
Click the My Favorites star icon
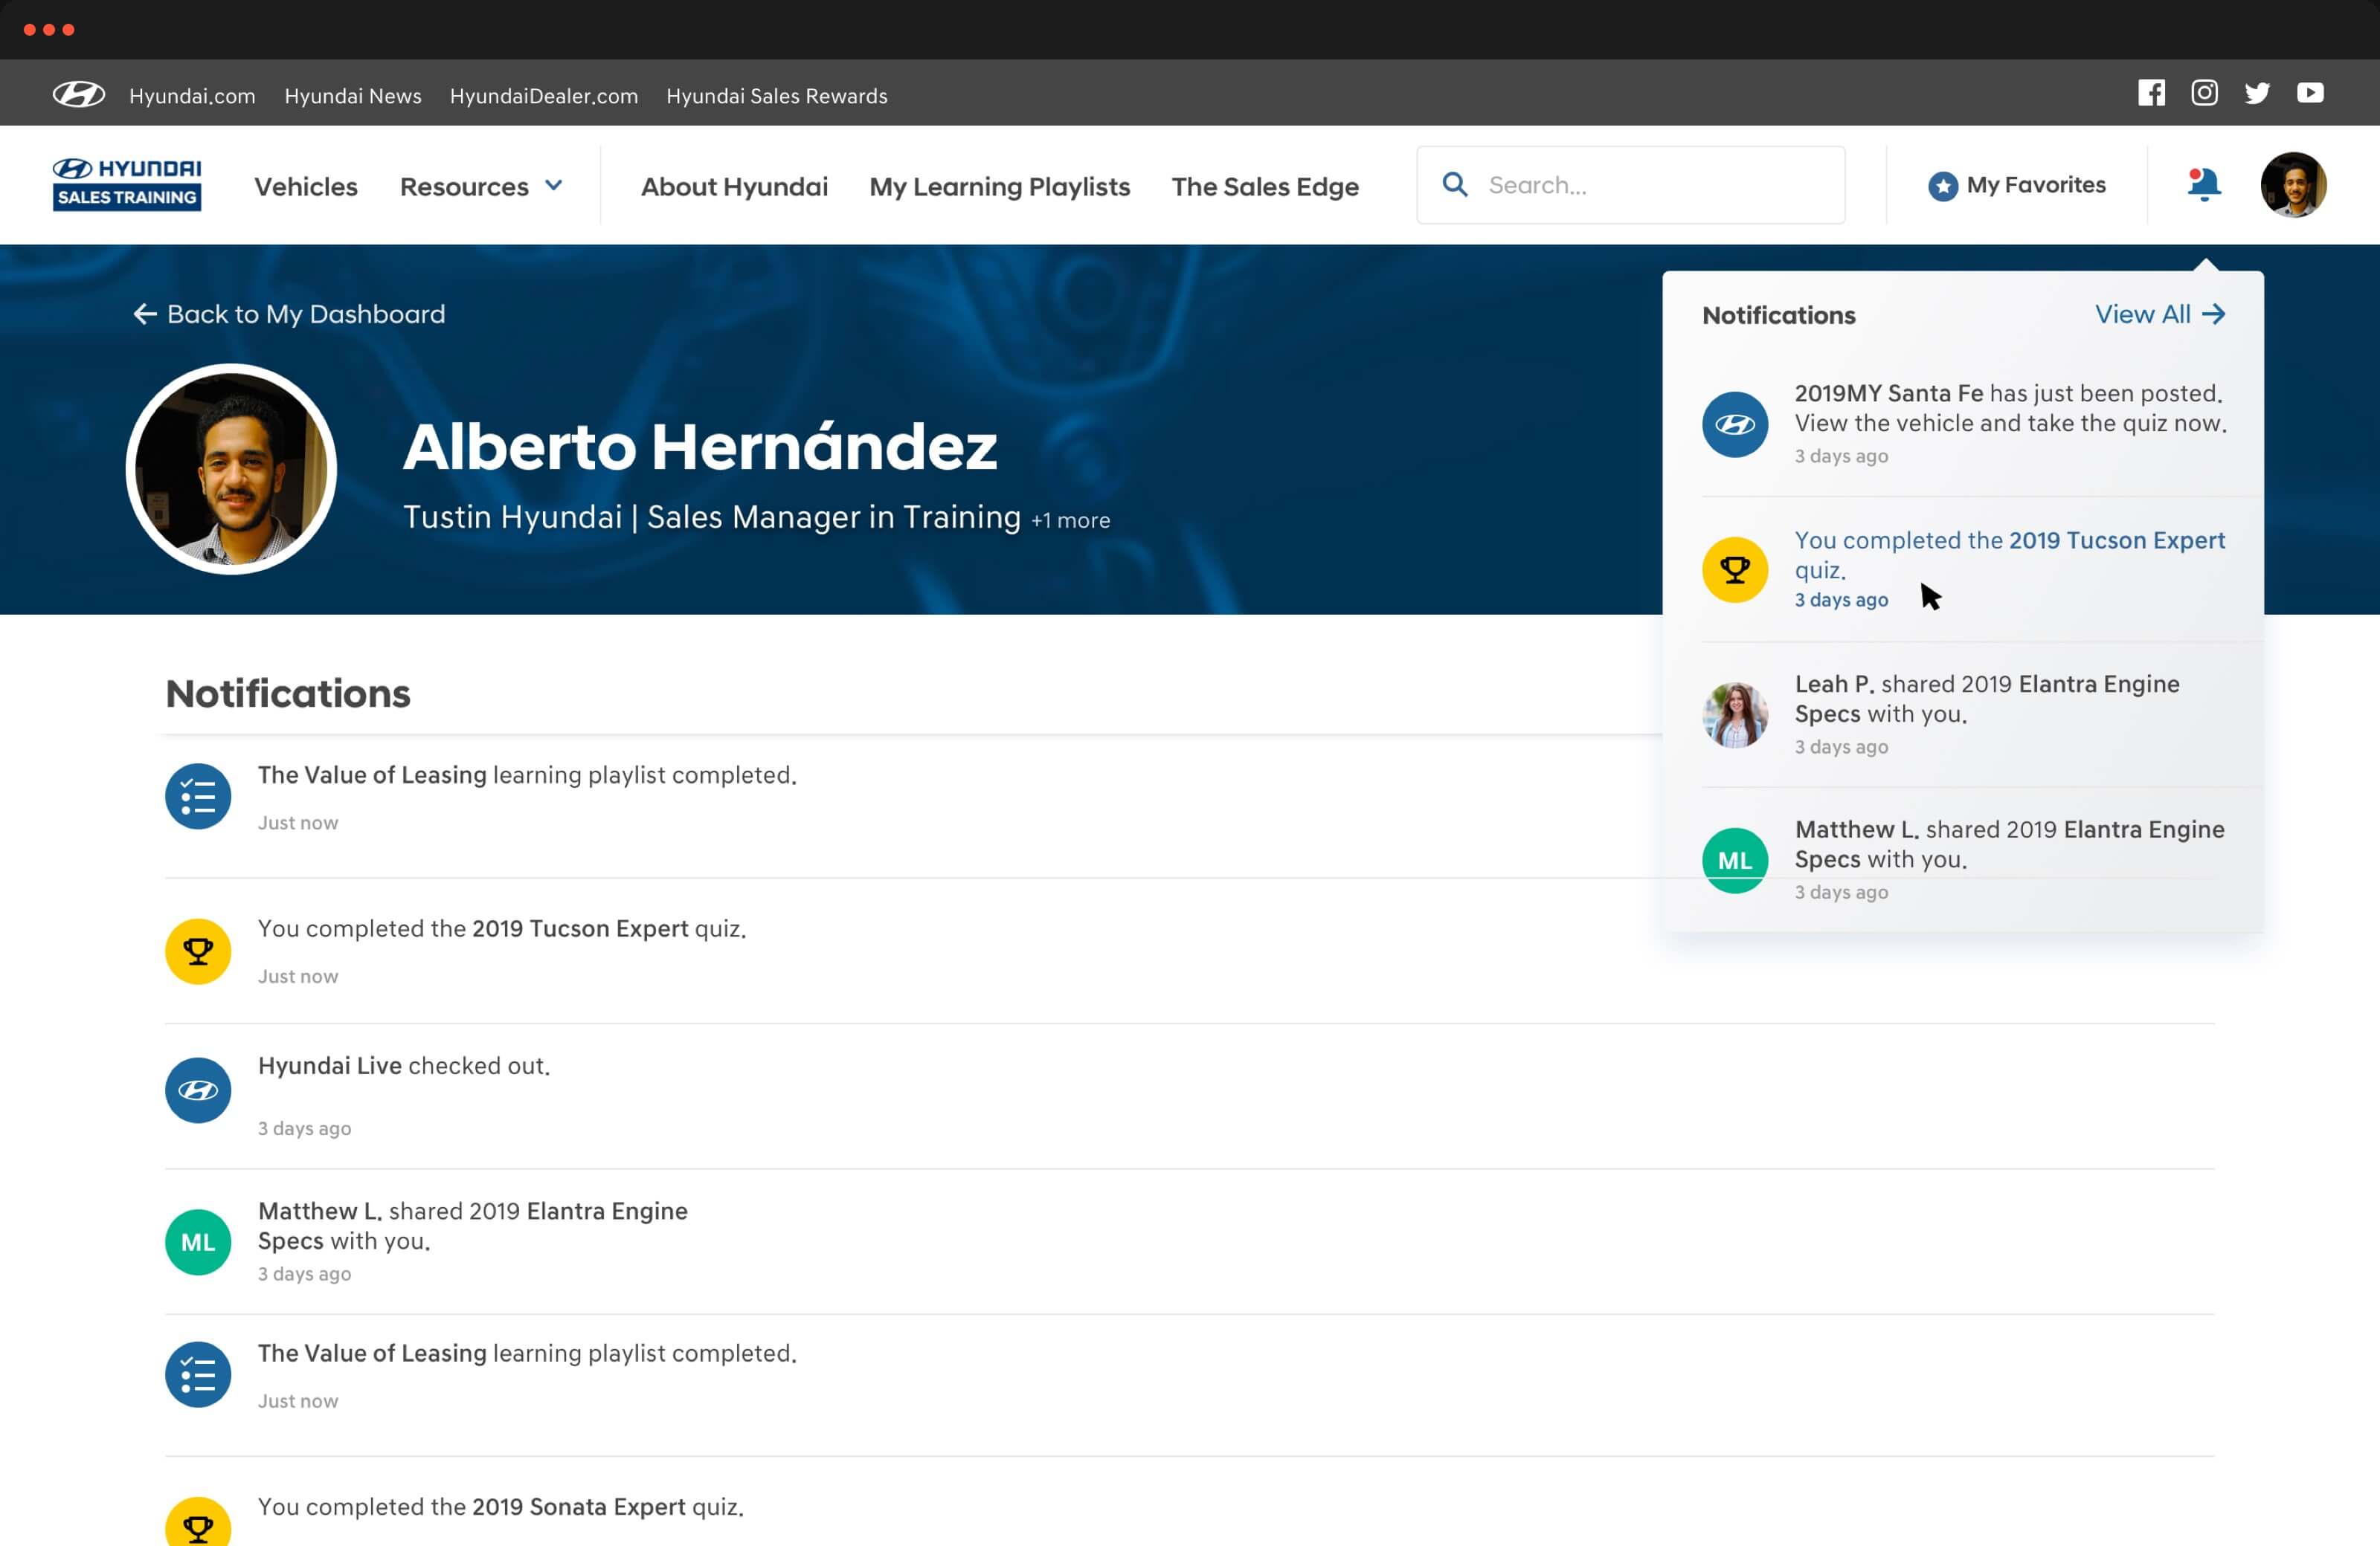tap(1942, 186)
